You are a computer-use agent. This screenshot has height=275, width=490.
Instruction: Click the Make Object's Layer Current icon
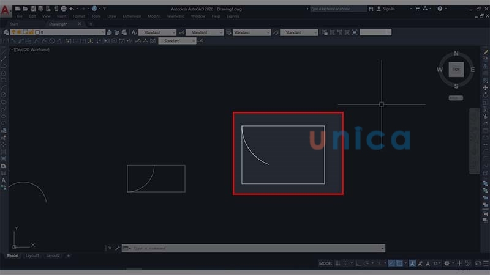pyautogui.click(x=109, y=32)
